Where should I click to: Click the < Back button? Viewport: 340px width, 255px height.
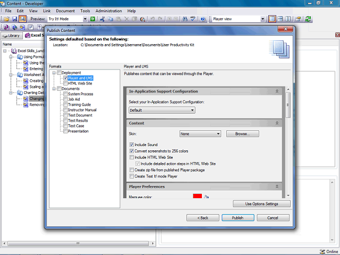[203, 218]
